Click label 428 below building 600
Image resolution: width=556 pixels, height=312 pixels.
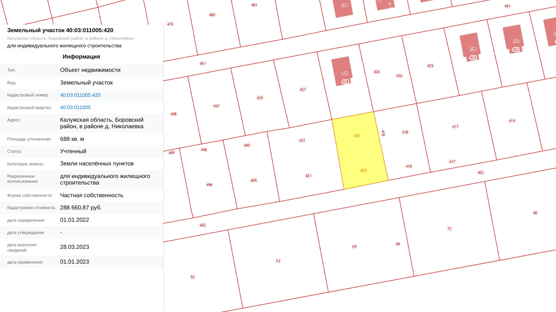tap(345, 82)
